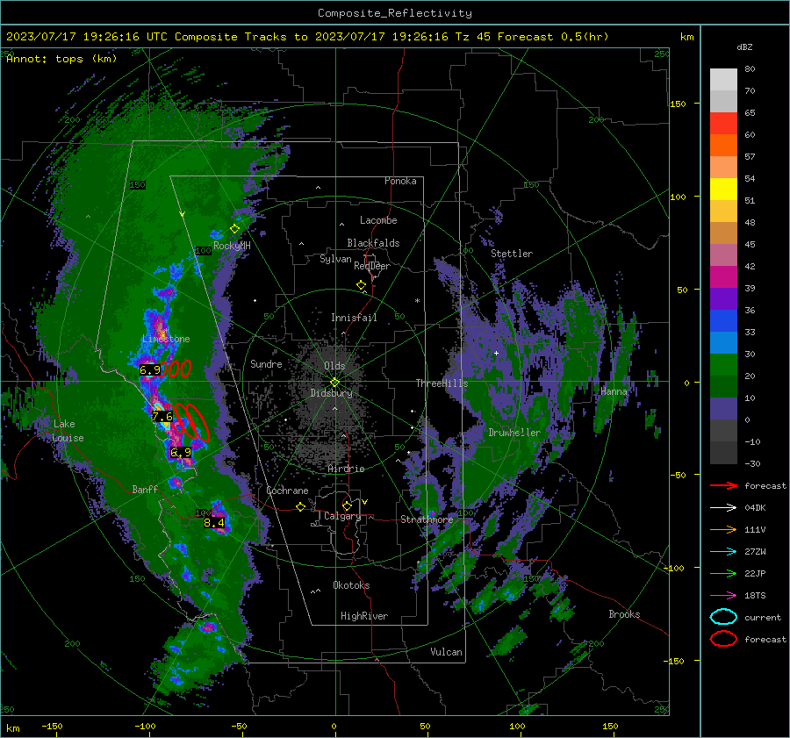Viewport: 790px width, 738px height.
Task: Select the 33 dBZ blue swatch
Action: click(x=723, y=342)
